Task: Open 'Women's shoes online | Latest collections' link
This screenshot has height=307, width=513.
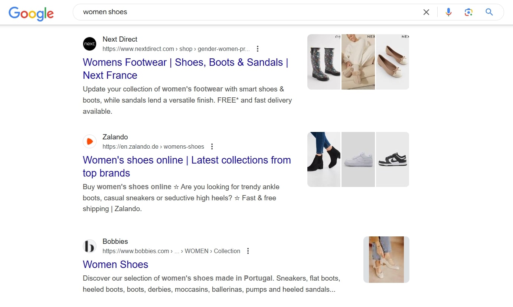Action: [187, 167]
